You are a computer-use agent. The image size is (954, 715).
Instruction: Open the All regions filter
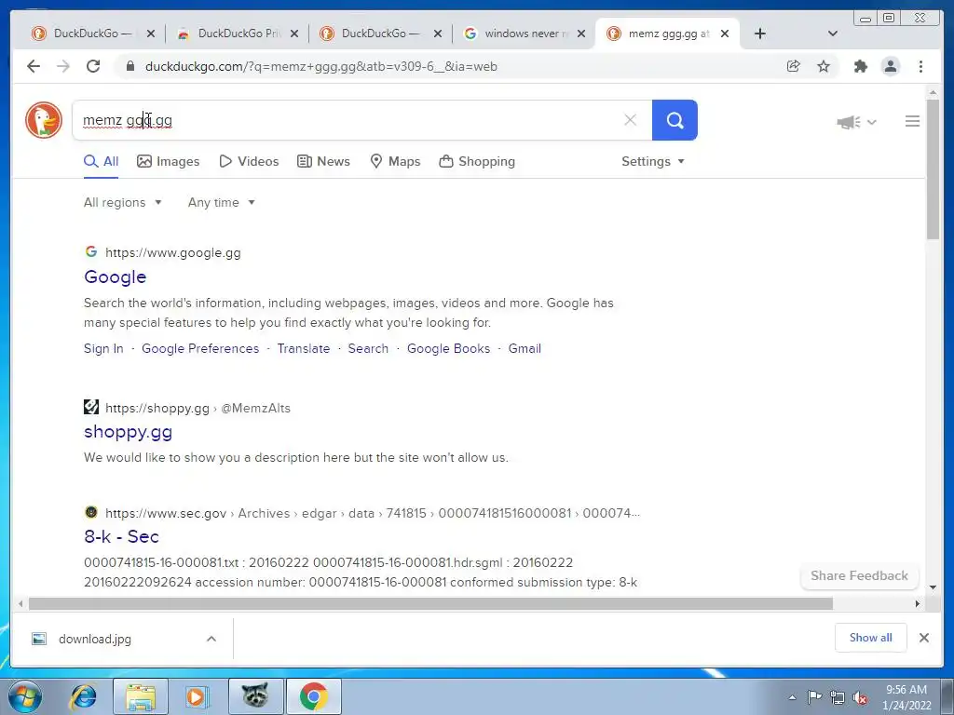pyautogui.click(x=122, y=202)
